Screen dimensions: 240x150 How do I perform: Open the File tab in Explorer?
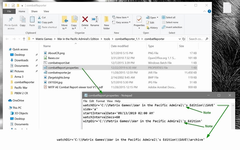(9, 11)
